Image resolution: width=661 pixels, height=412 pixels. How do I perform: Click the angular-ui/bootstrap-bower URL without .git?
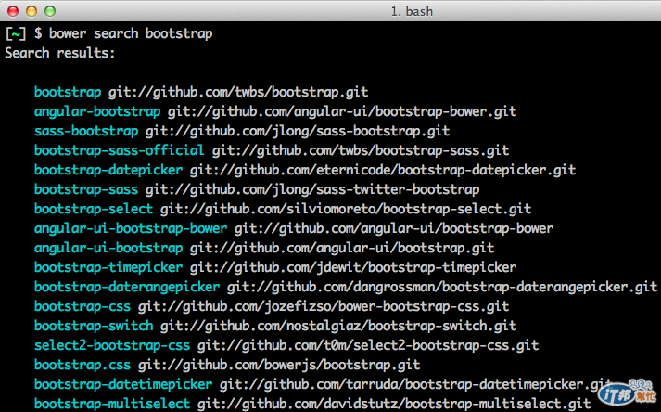click(x=394, y=228)
